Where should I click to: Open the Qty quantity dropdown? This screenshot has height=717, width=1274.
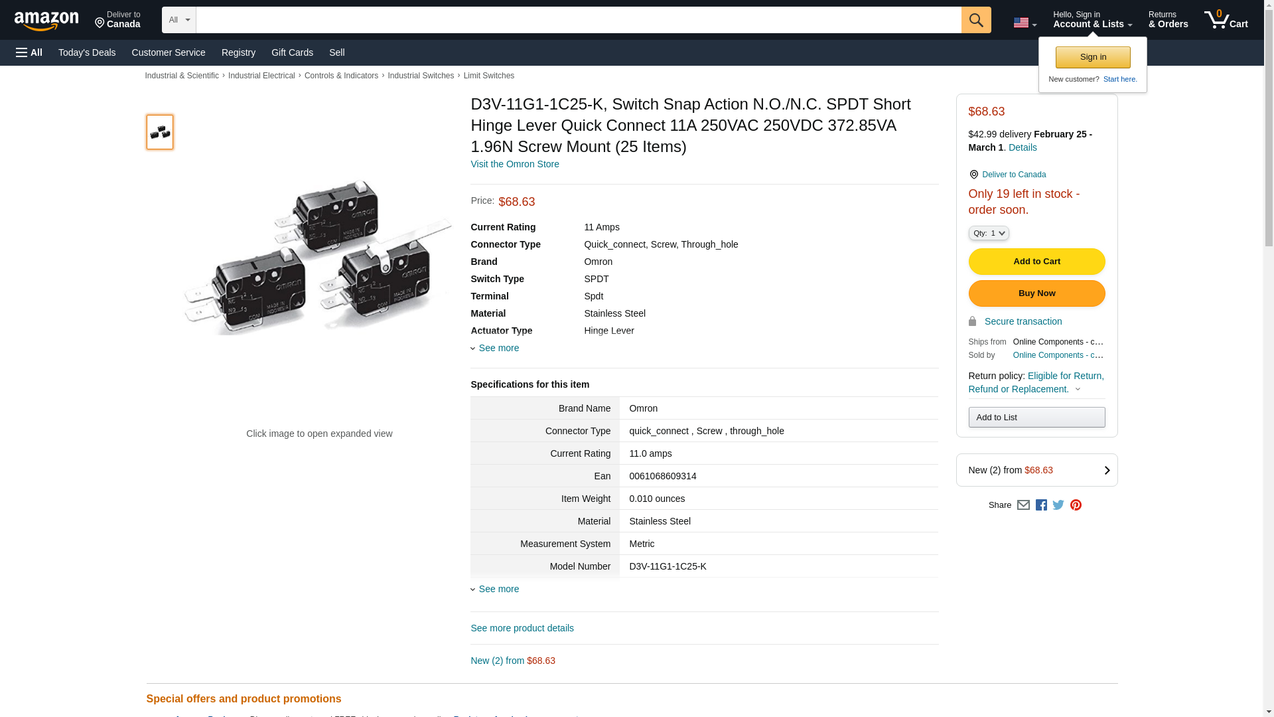click(x=989, y=233)
